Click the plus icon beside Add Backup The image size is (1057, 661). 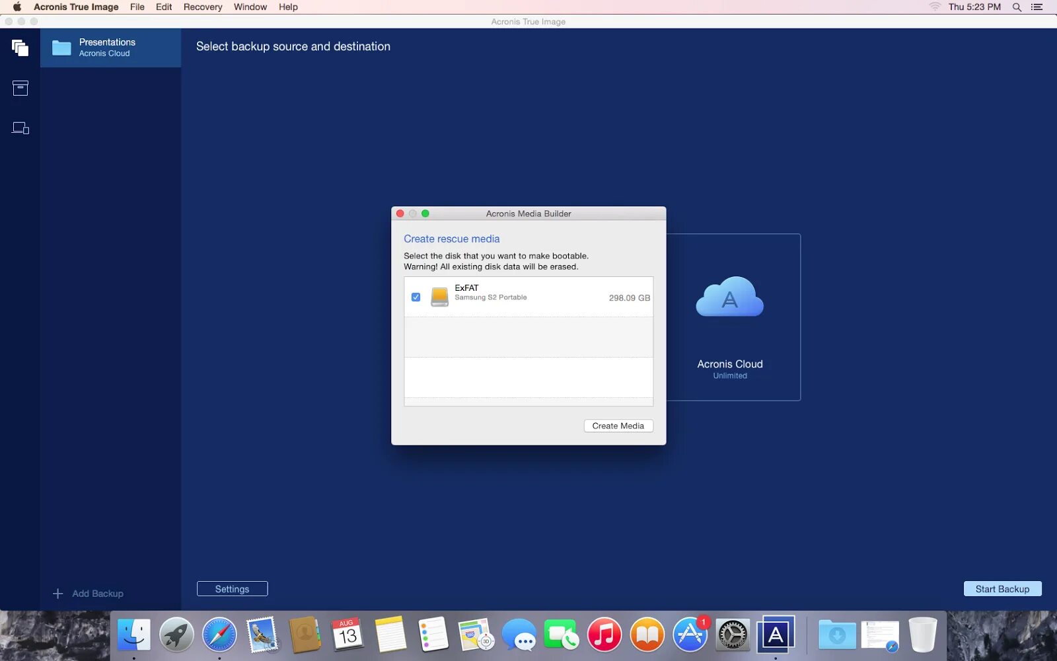[x=58, y=594]
